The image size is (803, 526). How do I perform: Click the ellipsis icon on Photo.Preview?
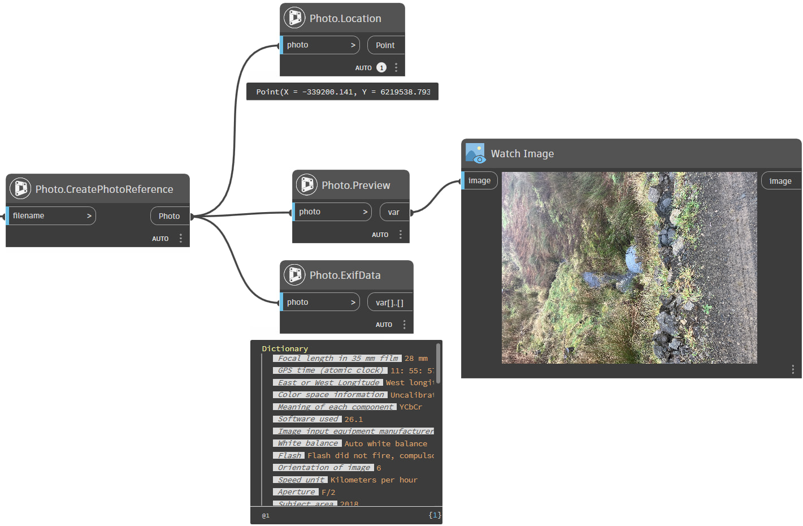[401, 234]
